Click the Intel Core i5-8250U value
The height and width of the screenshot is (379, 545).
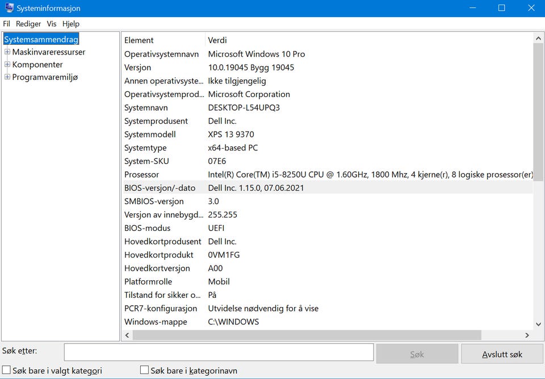(370, 174)
